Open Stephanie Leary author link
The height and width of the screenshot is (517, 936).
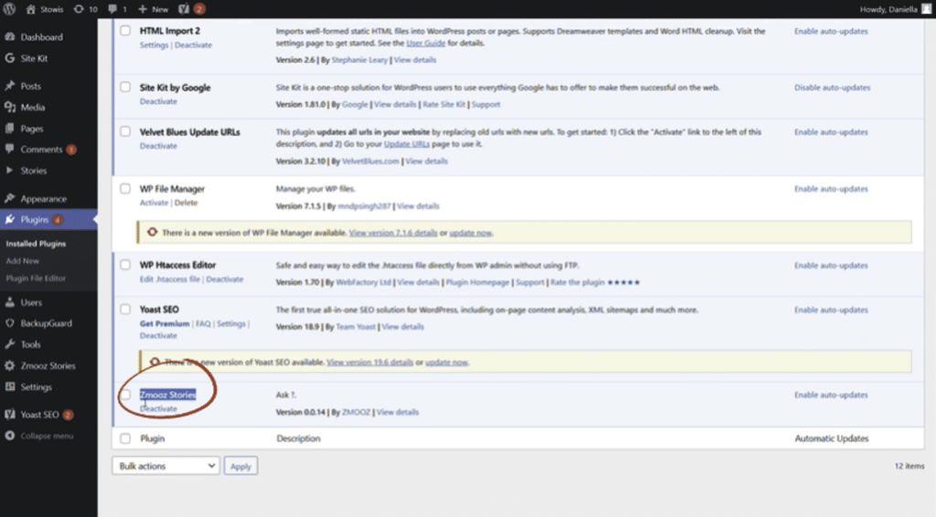[359, 60]
